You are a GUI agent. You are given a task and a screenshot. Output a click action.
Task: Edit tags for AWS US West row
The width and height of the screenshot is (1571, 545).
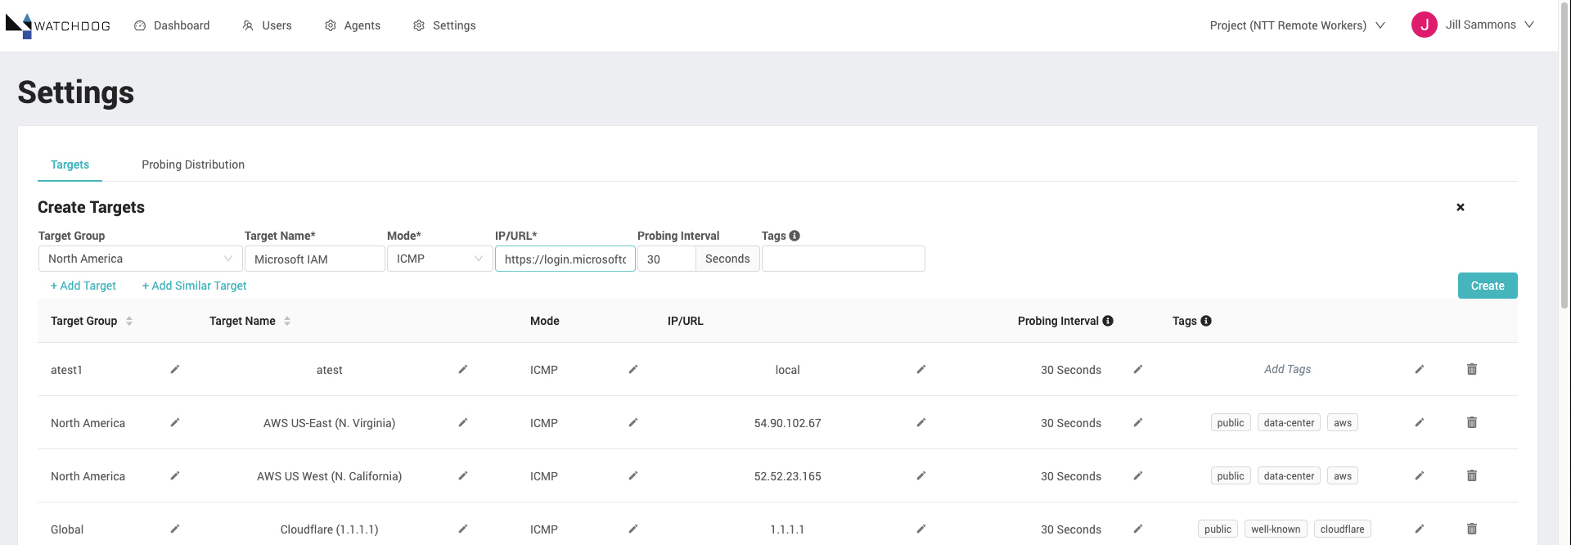pyautogui.click(x=1420, y=475)
